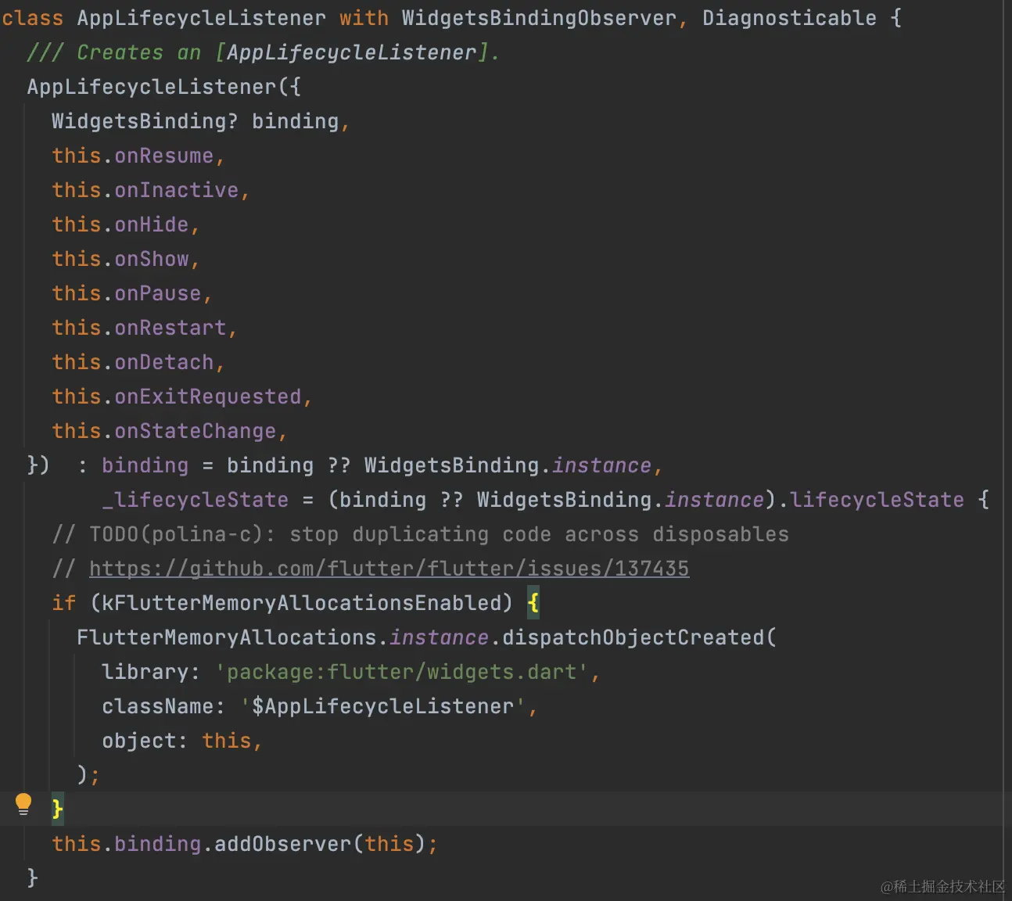Click 'addObserver(this)' call

click(x=320, y=844)
